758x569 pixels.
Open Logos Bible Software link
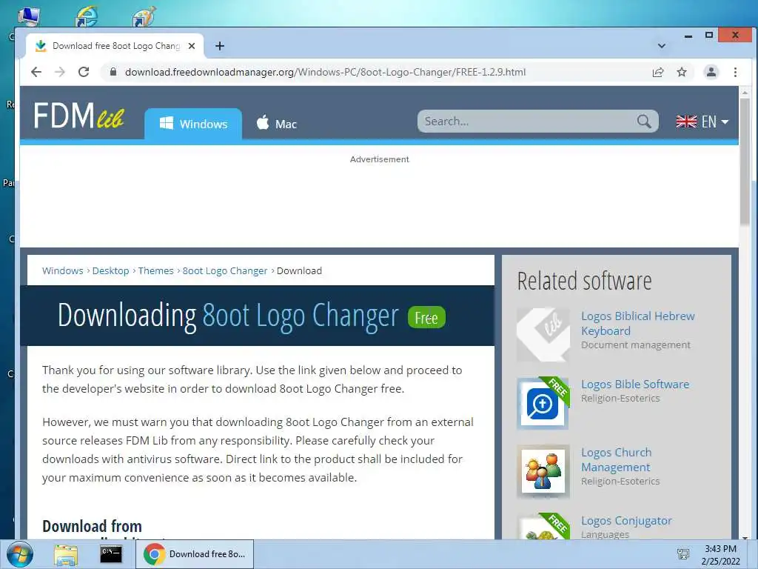(x=634, y=385)
